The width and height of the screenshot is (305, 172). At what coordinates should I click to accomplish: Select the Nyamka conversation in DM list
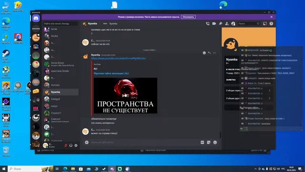pyautogui.click(x=61, y=92)
